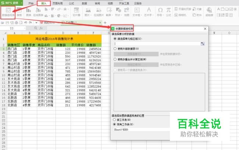Select the title cell 鸿运电器2016年销售统计表
Viewport: 239px width, 150px height.
54,39
